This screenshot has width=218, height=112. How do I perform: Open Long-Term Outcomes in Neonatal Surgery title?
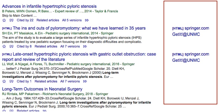coord(42,89)
